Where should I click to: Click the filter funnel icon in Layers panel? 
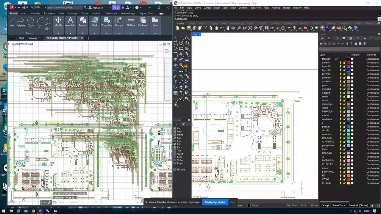[351, 44]
